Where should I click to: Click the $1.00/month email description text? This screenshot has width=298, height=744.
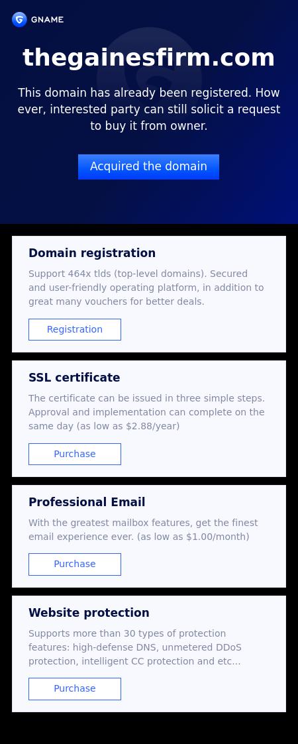[143, 529]
